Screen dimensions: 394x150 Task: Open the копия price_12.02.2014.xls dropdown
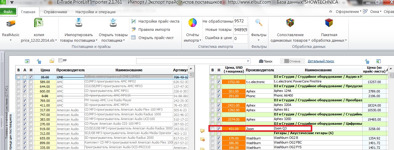(56, 41)
